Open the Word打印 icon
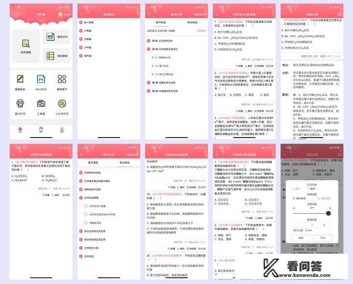 (41, 79)
